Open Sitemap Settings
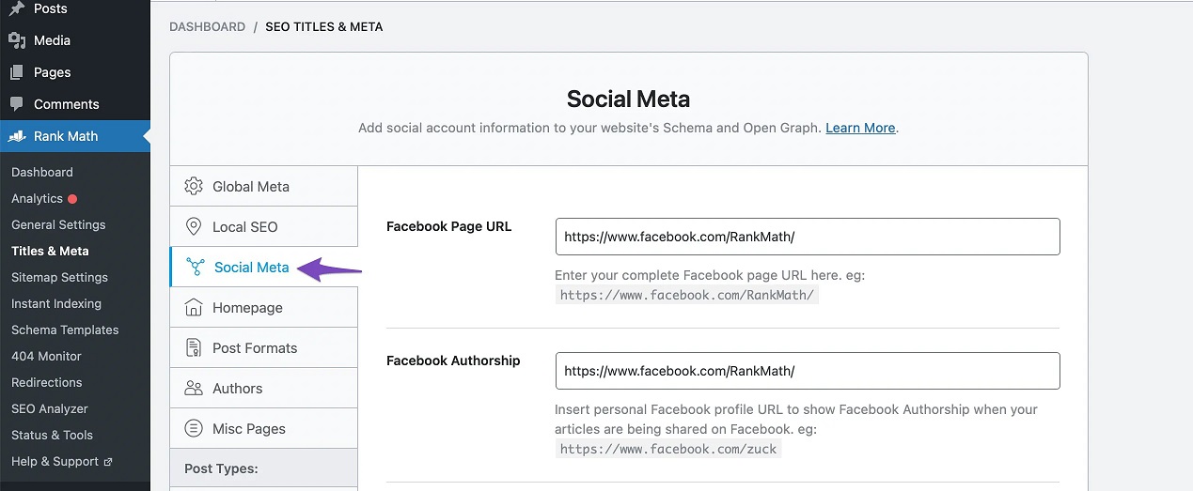1193x491 pixels. pyautogui.click(x=59, y=277)
